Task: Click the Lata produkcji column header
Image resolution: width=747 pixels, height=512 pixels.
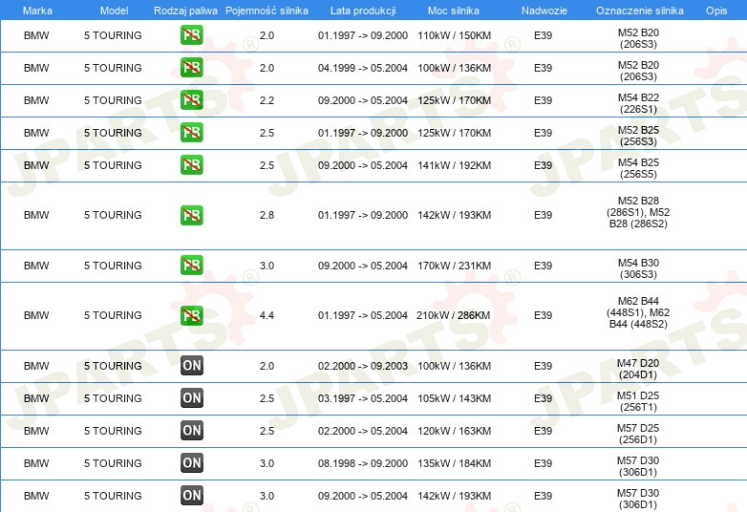Action: click(362, 10)
